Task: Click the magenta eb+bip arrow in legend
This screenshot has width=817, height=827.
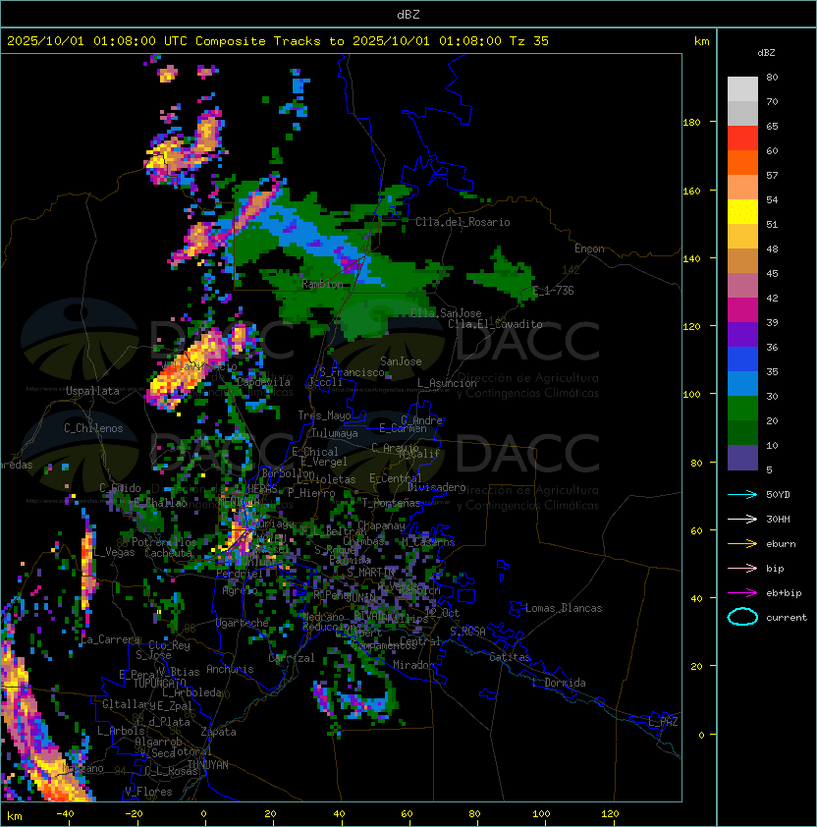Action: coord(742,593)
